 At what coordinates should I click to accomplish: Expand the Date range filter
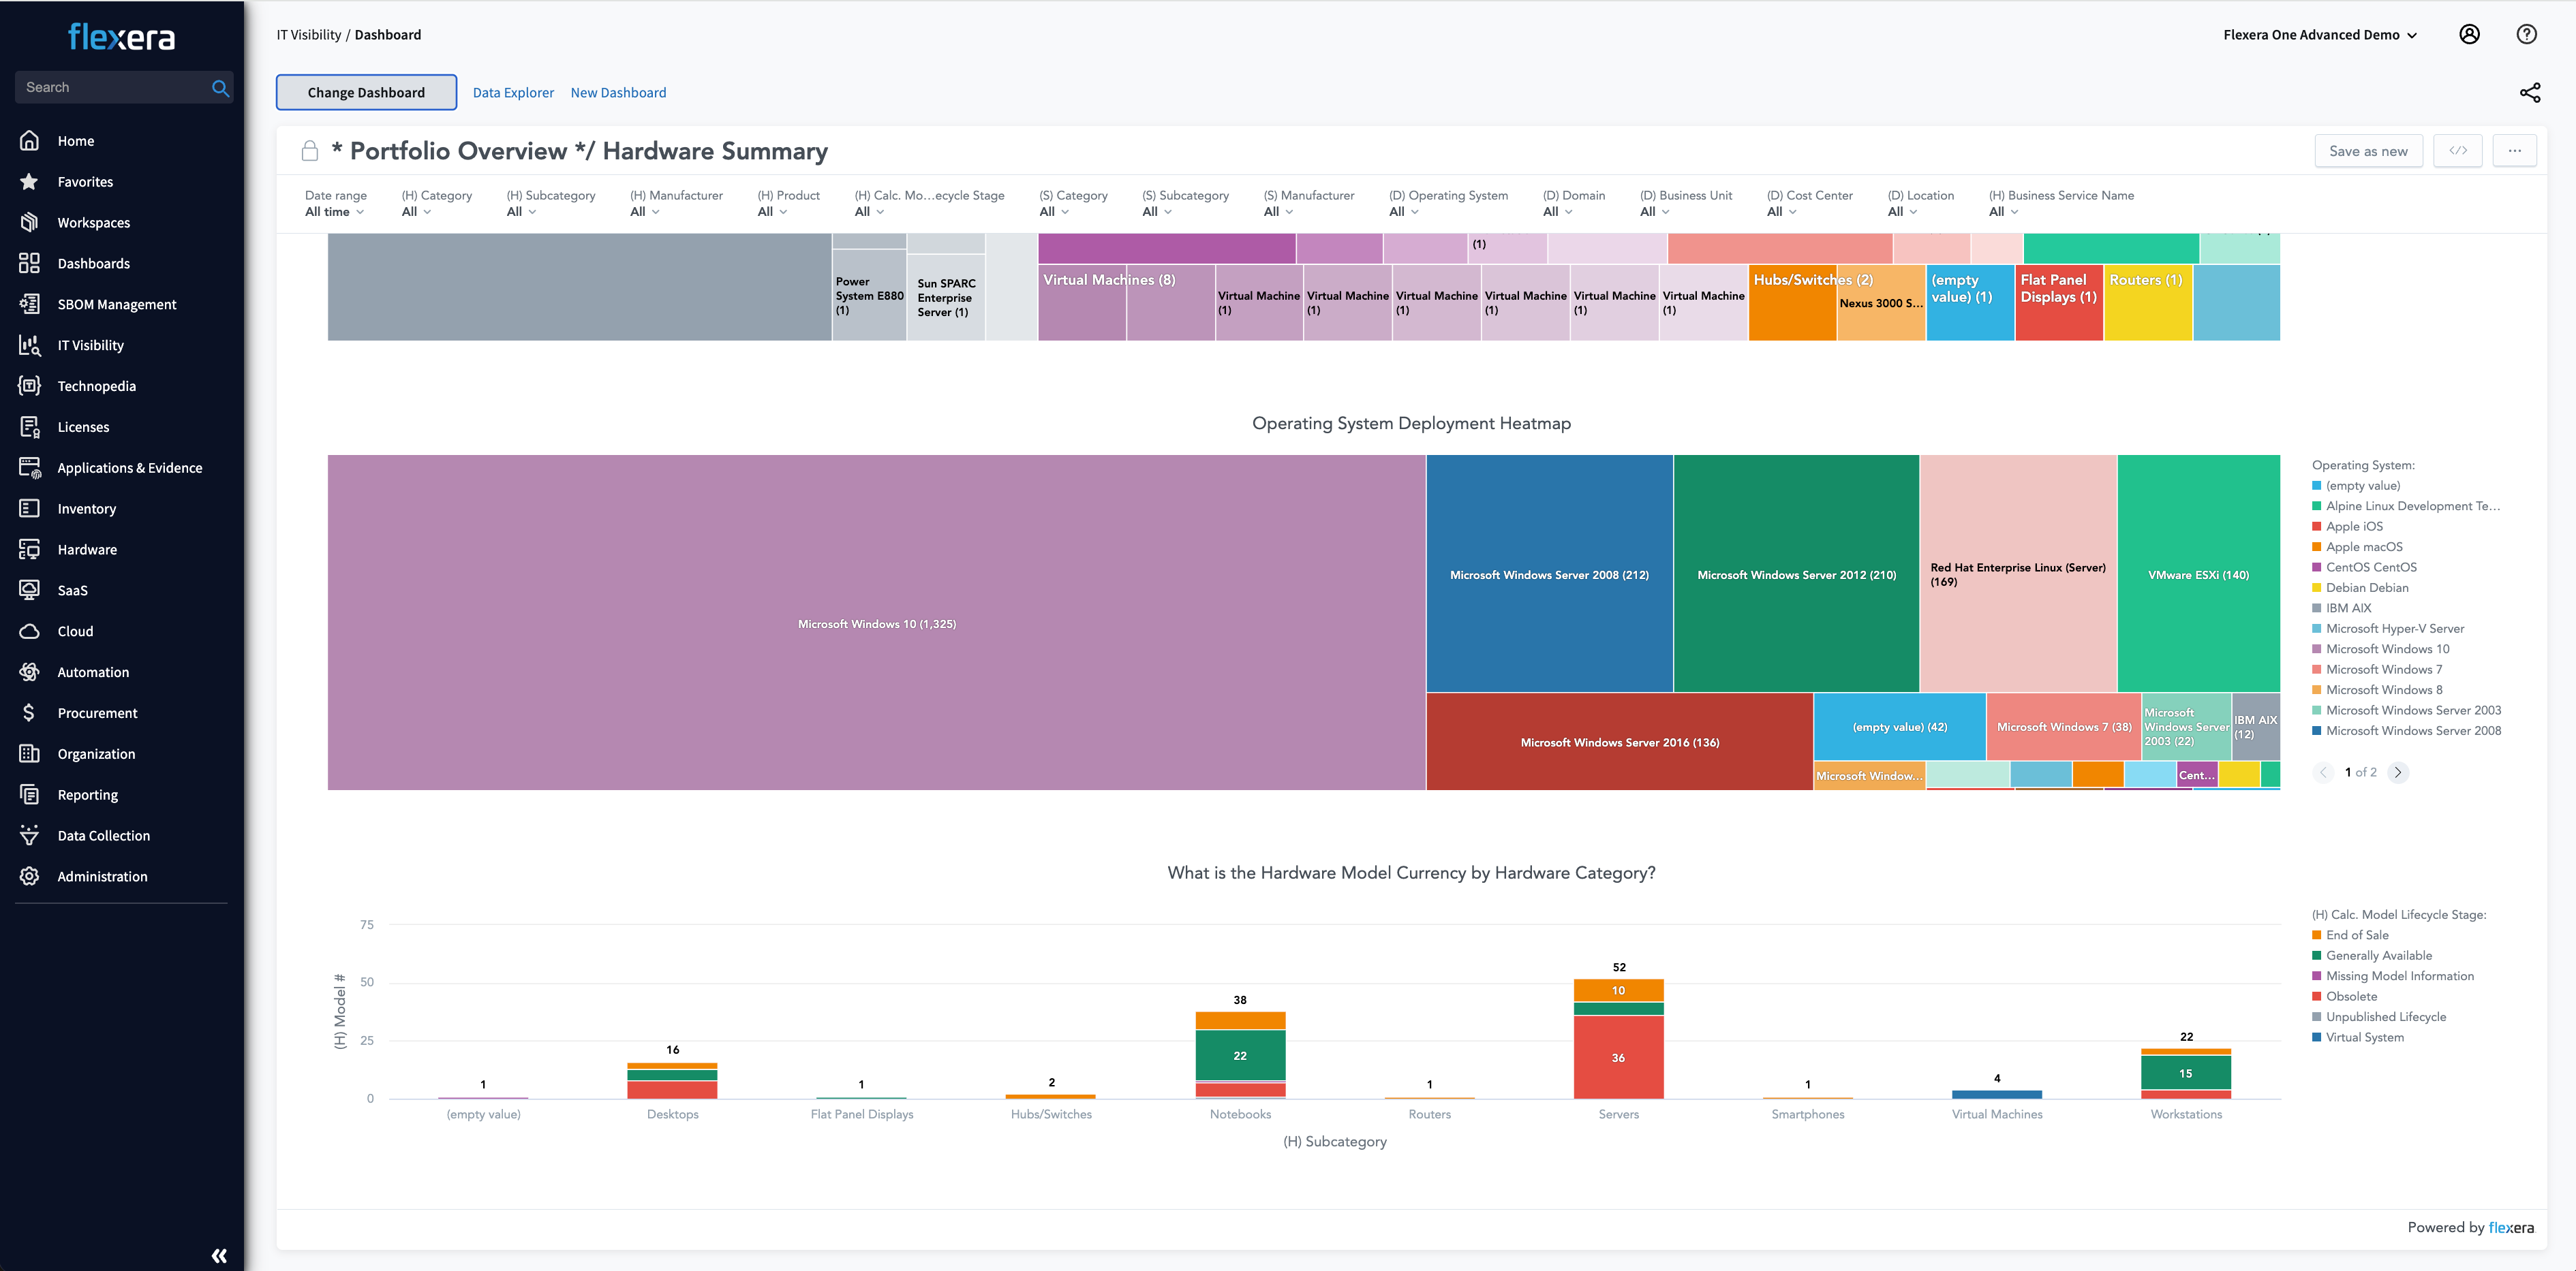coord(336,211)
